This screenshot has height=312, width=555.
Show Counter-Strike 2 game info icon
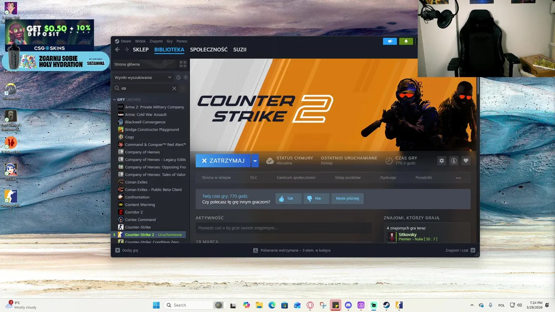coord(454,160)
